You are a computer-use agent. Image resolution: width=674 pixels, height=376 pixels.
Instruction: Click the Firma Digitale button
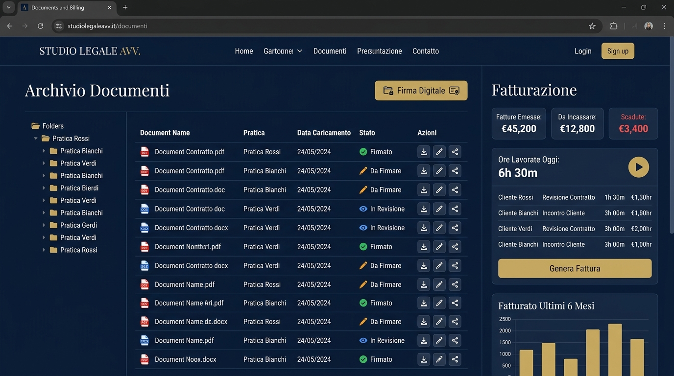[x=421, y=91]
